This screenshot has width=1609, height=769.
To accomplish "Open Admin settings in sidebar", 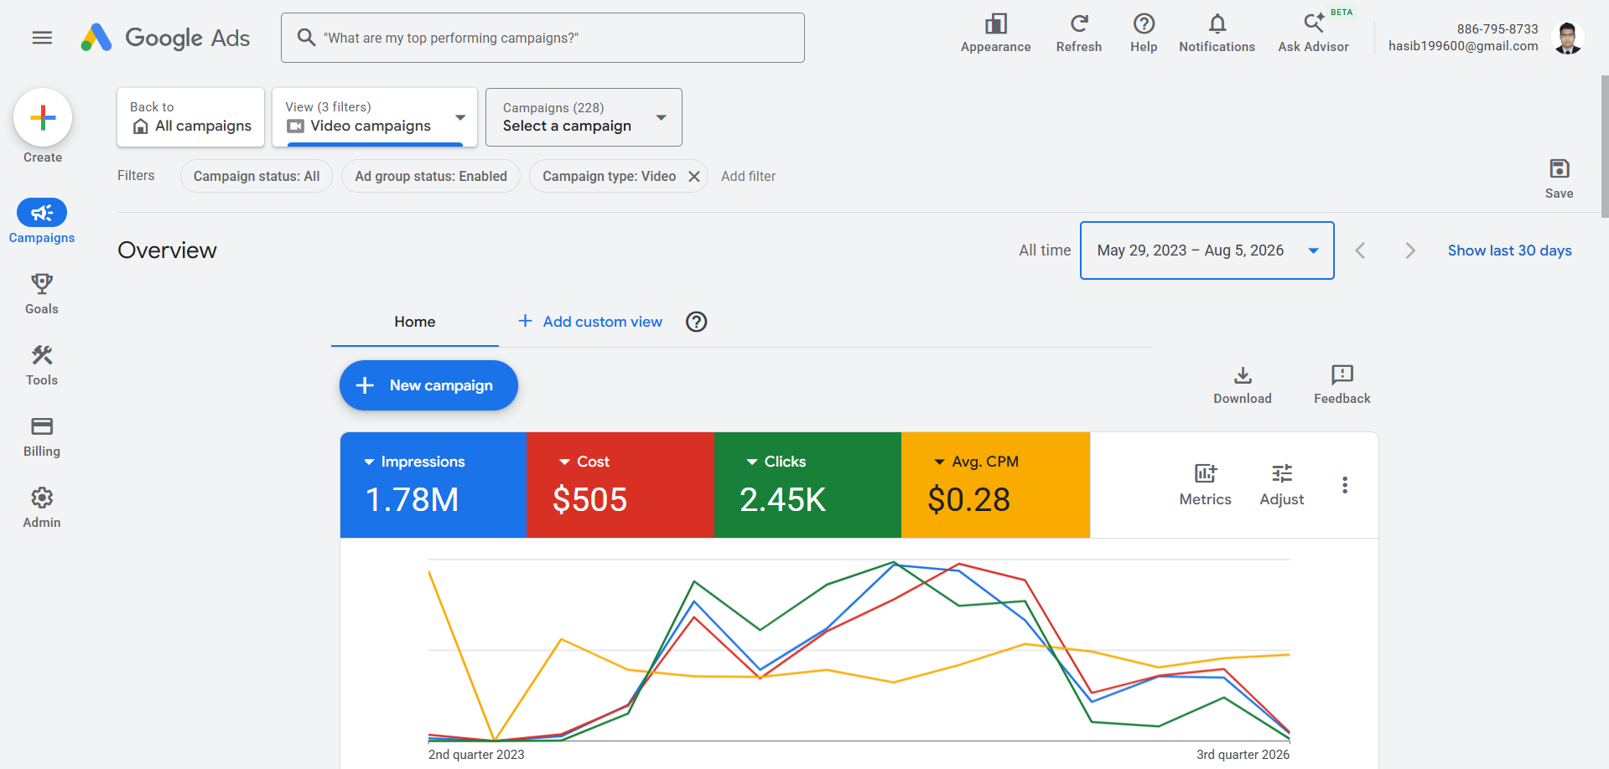I will point(42,507).
